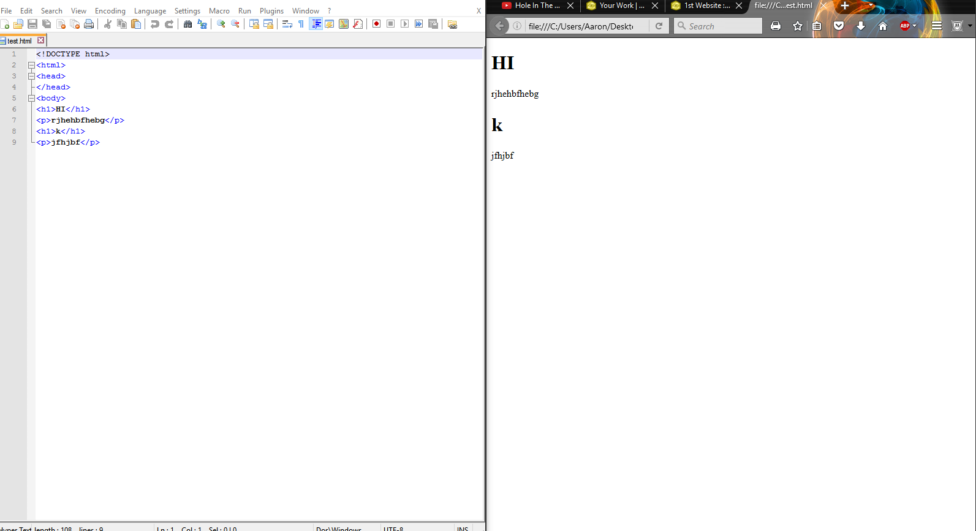Zoom in the editor text
This screenshot has height=531, width=976.
coord(221,24)
